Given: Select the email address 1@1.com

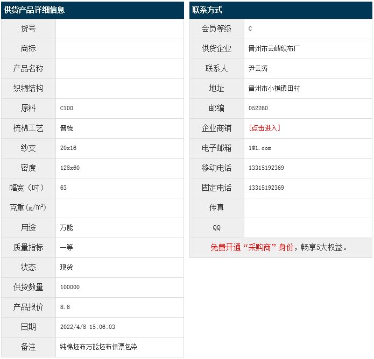Looking at the screenshot, I should coord(260,148).
